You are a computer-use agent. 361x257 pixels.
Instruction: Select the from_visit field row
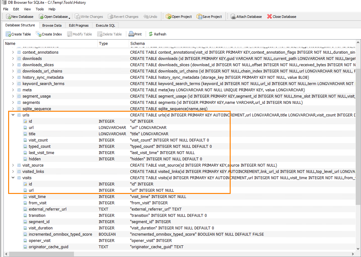tap(180, 203)
